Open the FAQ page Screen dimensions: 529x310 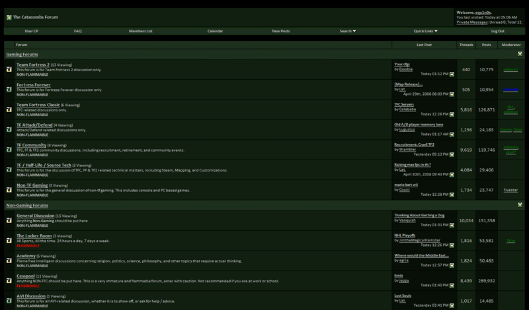click(77, 31)
